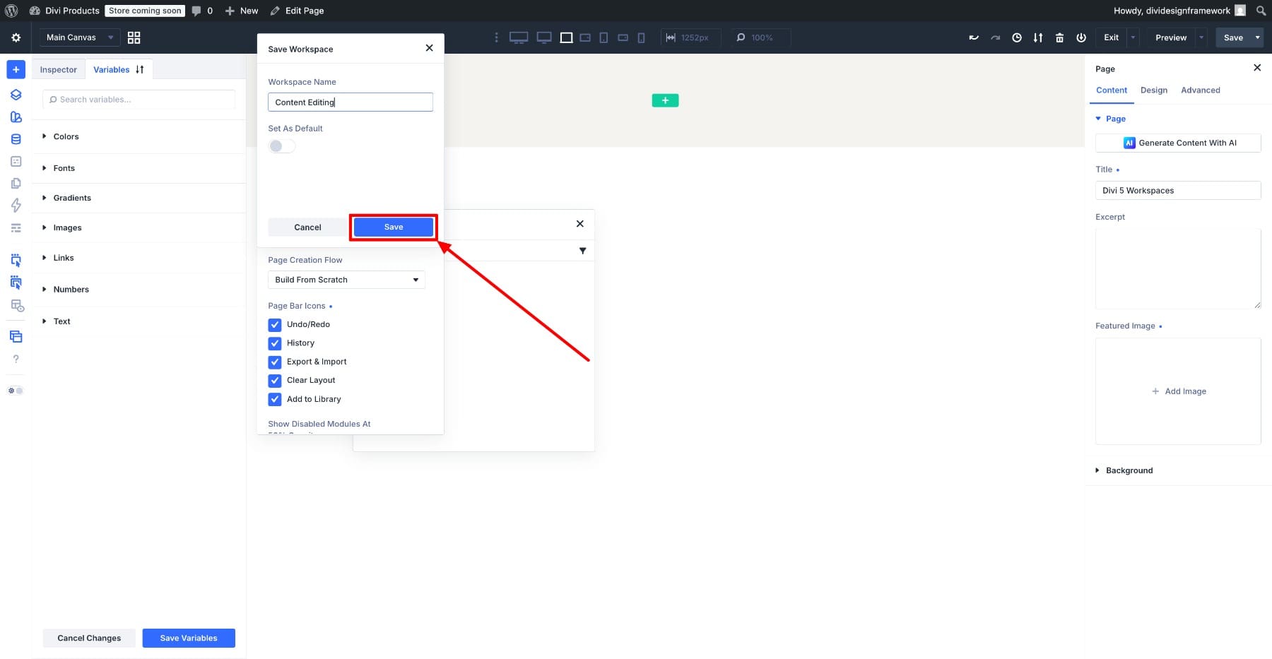
Task: Uncheck the Undo/Redo checkbox
Action: (275, 325)
